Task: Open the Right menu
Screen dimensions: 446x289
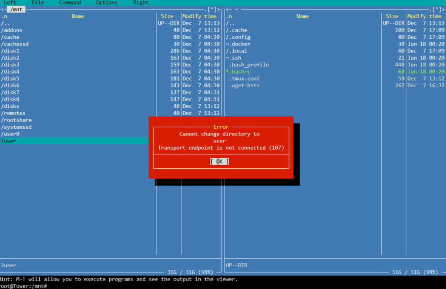Action: 141,3
